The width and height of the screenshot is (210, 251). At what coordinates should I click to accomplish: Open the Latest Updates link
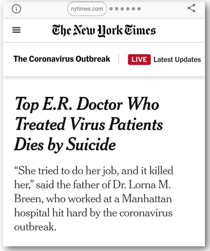click(177, 59)
